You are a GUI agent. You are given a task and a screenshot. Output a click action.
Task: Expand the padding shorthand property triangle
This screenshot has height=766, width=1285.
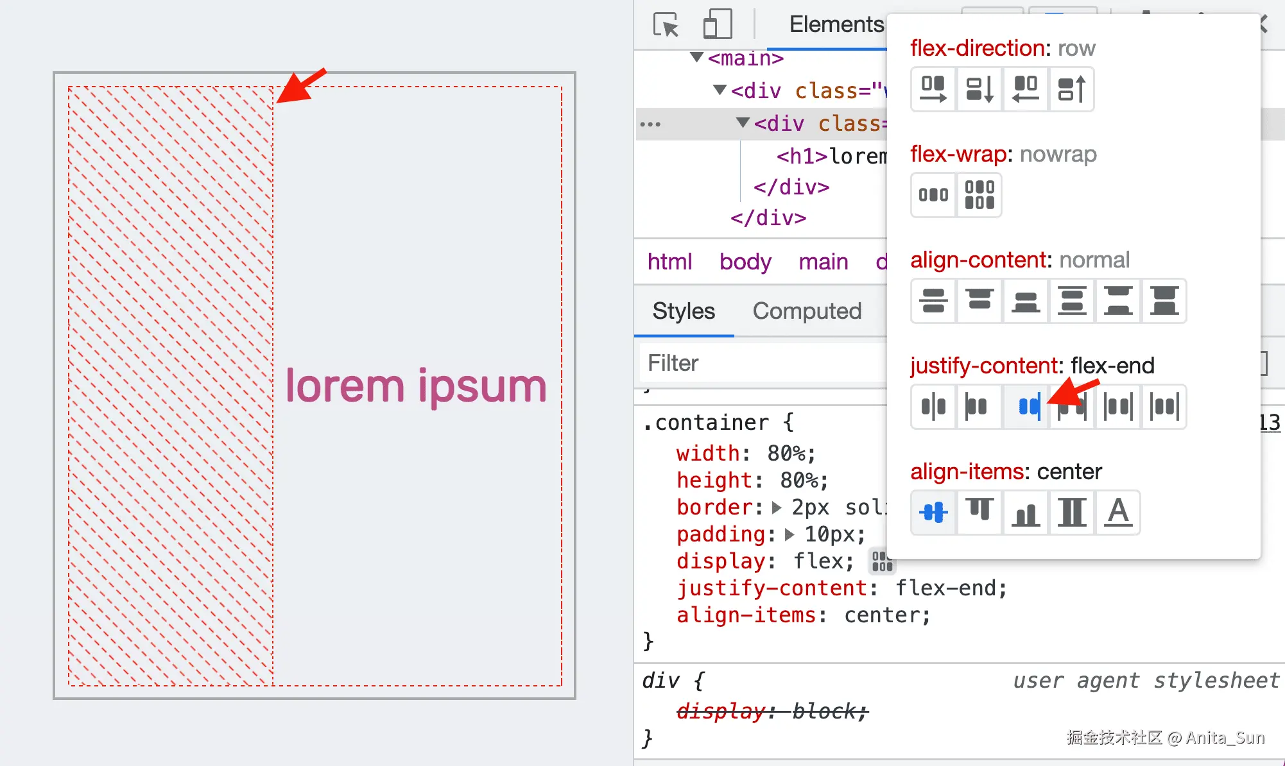click(789, 534)
